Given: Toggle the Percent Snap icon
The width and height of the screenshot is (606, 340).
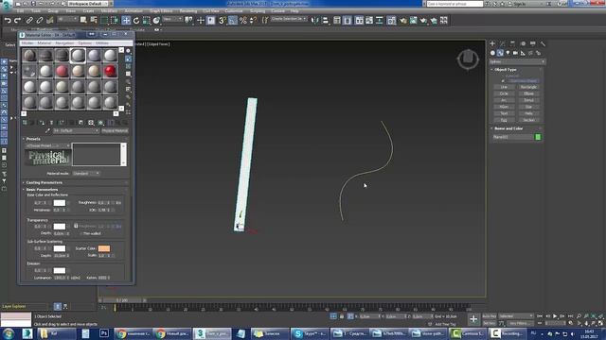Looking at the screenshot, I should pos(243,21).
